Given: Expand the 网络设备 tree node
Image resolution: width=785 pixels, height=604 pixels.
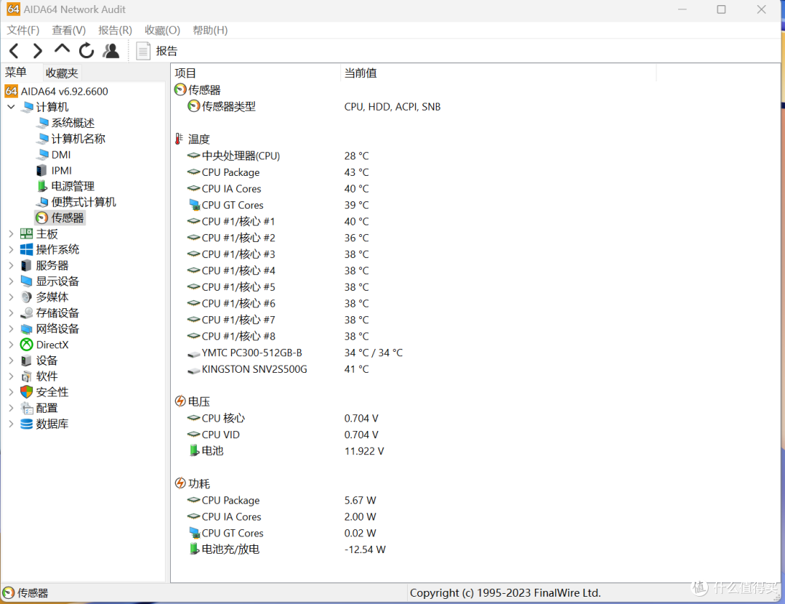Looking at the screenshot, I should 11,329.
